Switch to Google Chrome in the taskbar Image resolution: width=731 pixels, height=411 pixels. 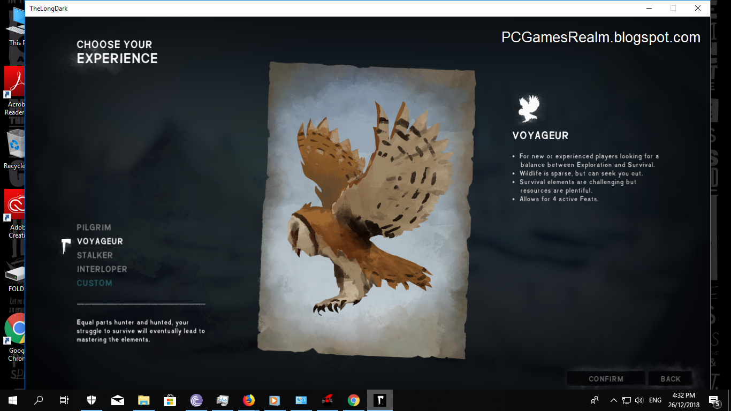[x=353, y=400]
